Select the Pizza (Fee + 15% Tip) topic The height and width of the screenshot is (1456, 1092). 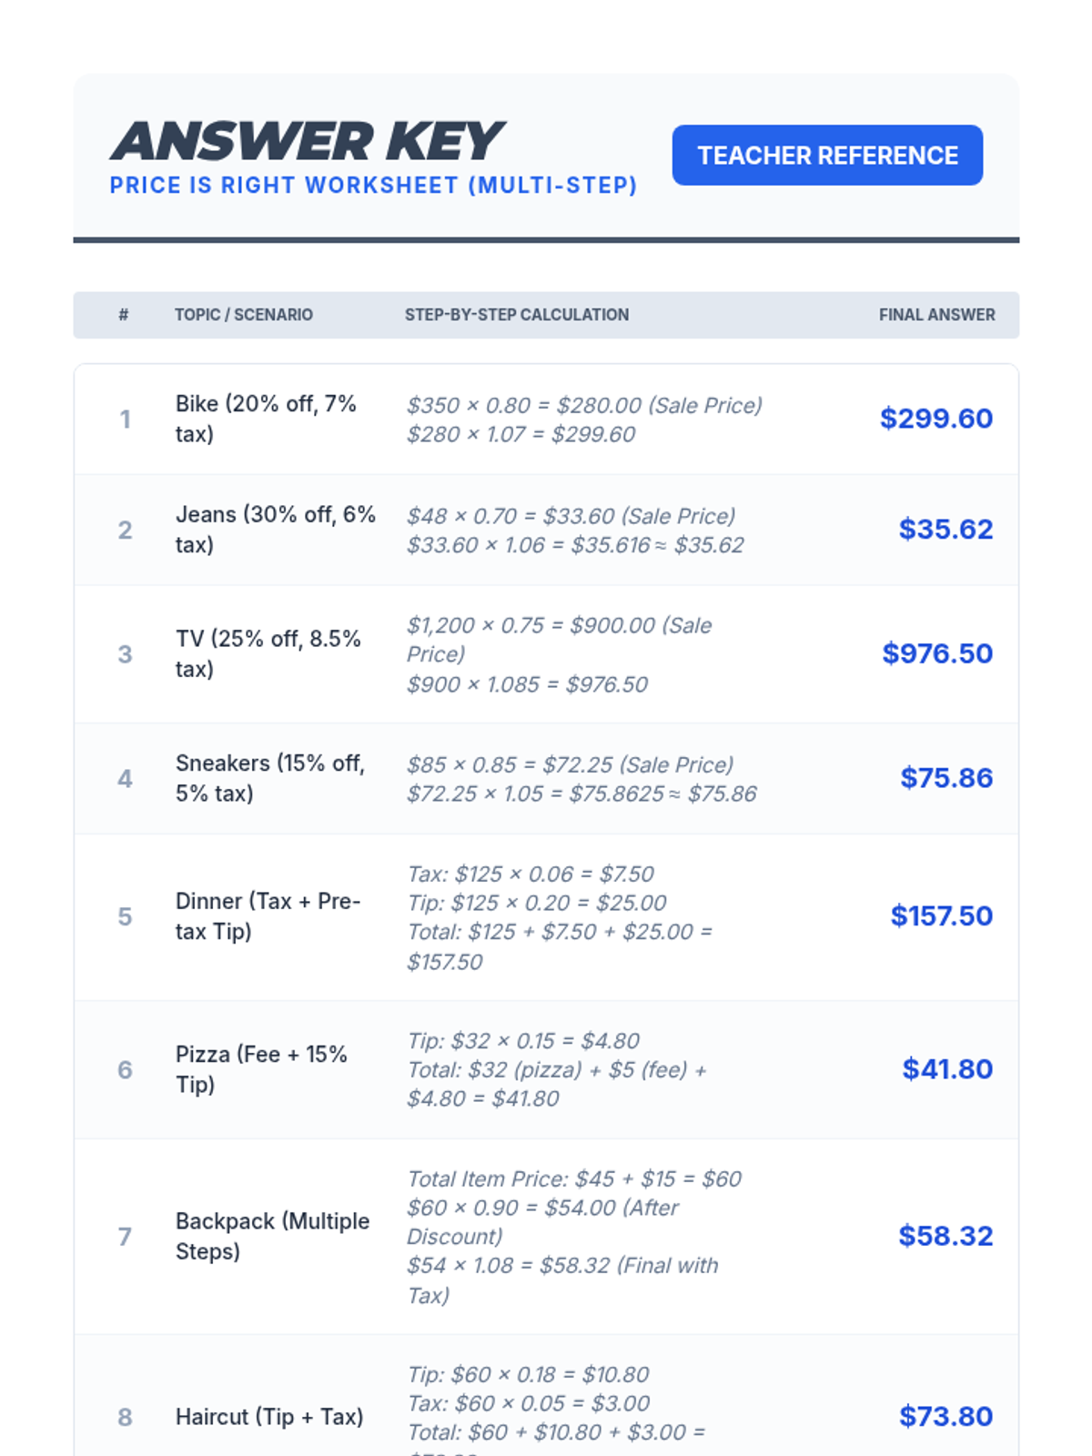(x=261, y=1069)
